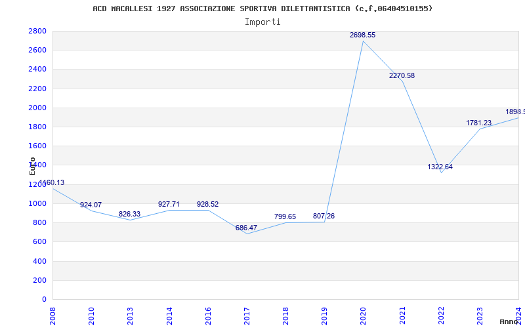
Task: Click the Anno x-axis title
Action: (x=509, y=321)
